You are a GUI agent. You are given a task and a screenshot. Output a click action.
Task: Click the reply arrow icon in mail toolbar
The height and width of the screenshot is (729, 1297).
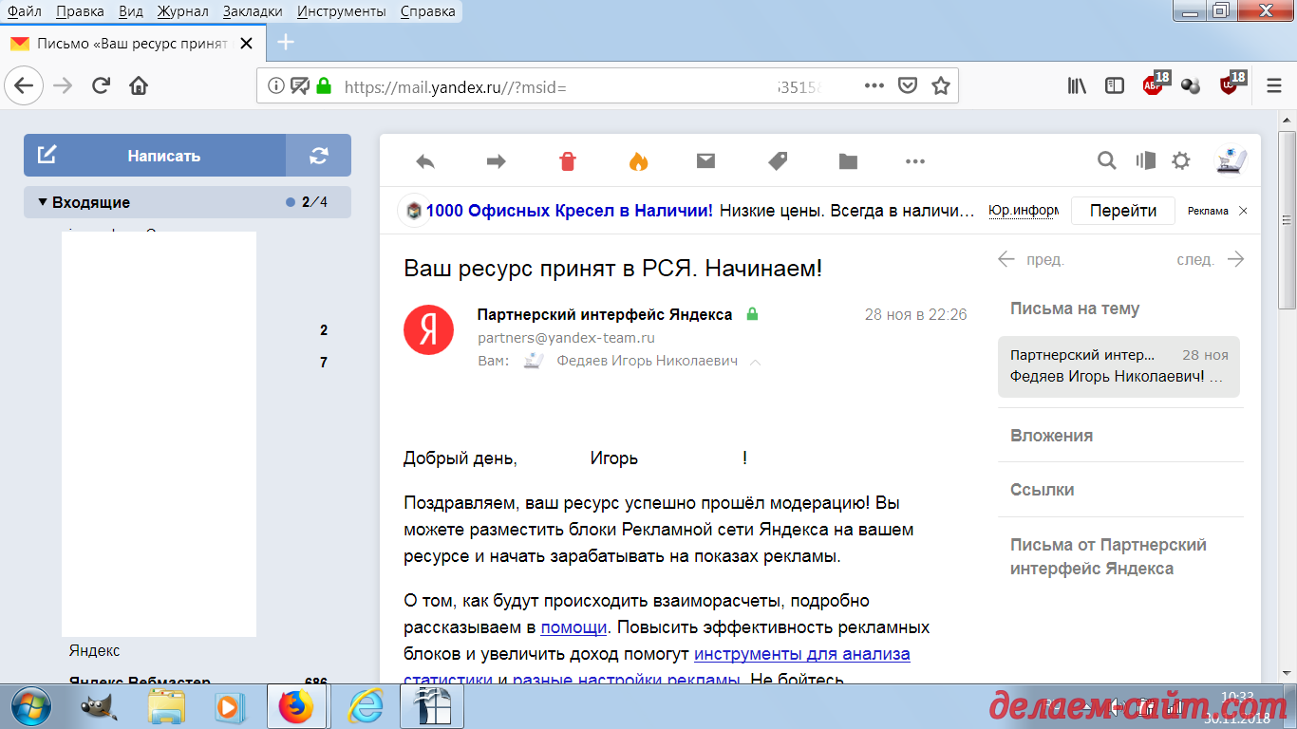[x=425, y=161]
